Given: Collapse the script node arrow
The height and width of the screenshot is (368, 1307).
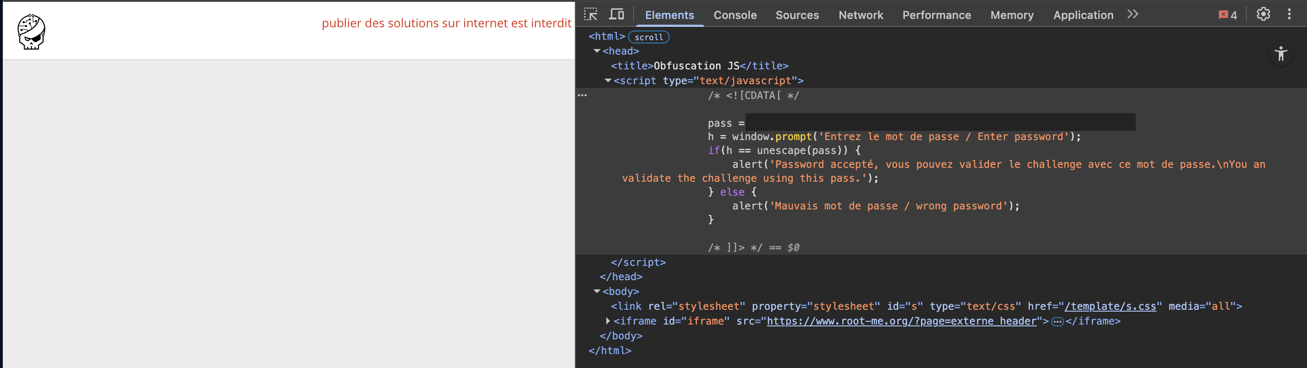Looking at the screenshot, I should click(x=608, y=80).
